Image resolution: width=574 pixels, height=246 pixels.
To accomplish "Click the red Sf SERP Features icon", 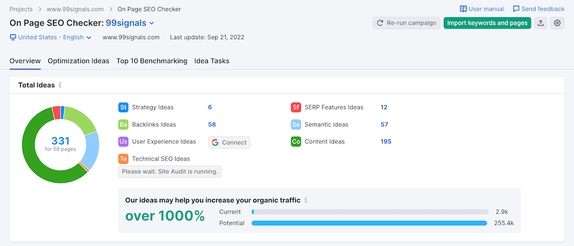I will [296, 107].
